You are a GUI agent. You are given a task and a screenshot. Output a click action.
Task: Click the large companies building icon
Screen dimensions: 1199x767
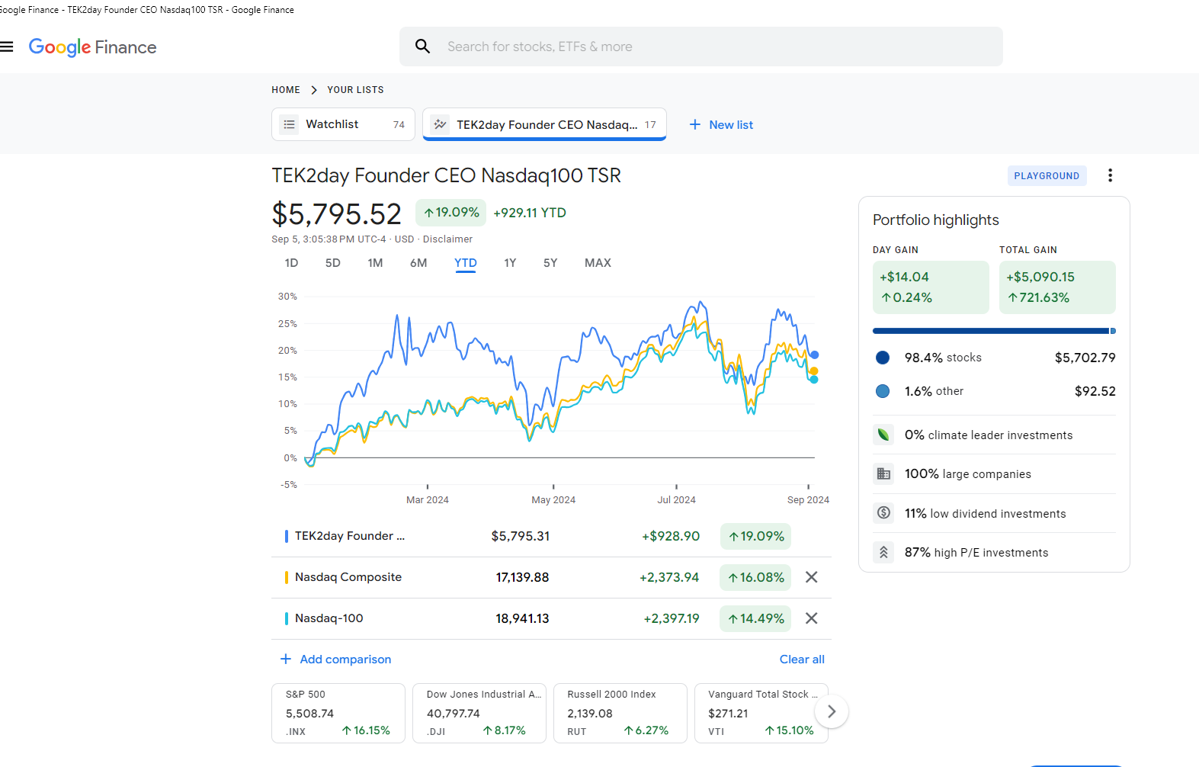pos(883,473)
